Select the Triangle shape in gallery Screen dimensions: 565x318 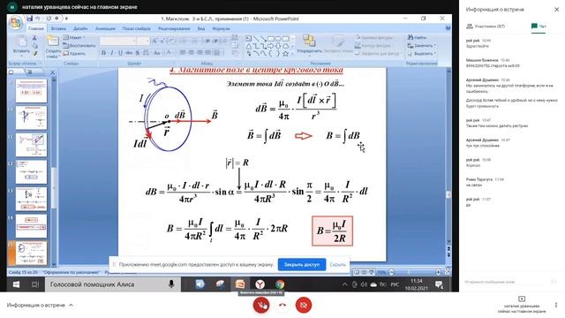tap(249, 46)
